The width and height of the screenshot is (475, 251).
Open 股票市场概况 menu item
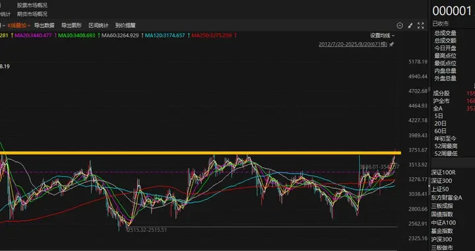point(32,5)
